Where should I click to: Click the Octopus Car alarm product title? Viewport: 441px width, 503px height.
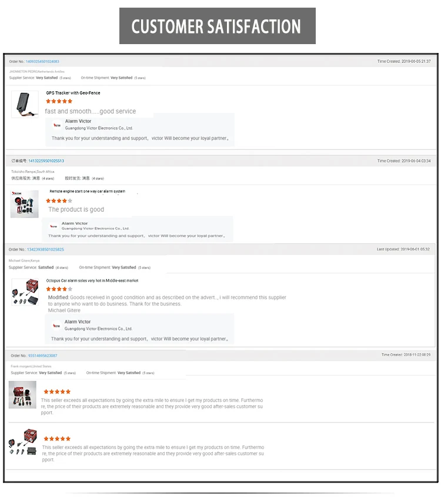pos(92,281)
